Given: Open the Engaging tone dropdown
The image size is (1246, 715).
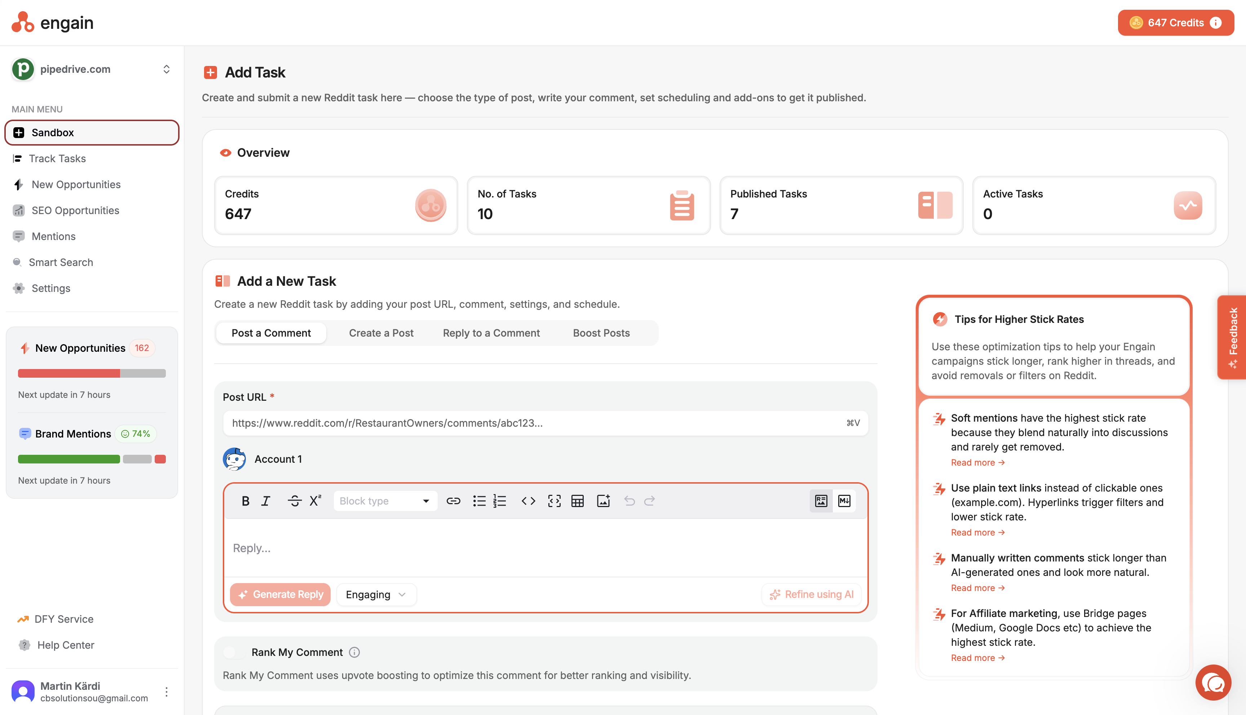Looking at the screenshot, I should 376,595.
